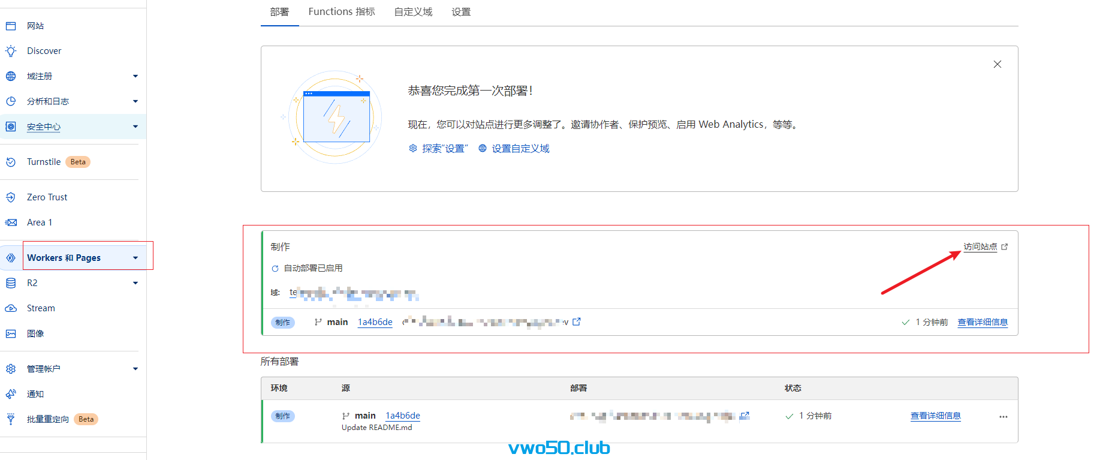The width and height of the screenshot is (1118, 460).
Task: Open the Stream cloud icon
Action: pos(11,308)
